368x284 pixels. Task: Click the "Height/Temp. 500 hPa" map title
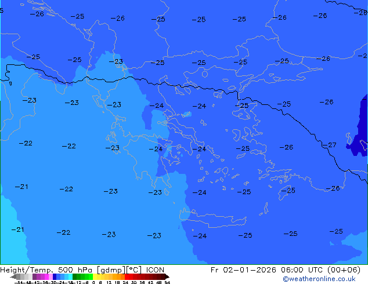(x=45, y=270)
